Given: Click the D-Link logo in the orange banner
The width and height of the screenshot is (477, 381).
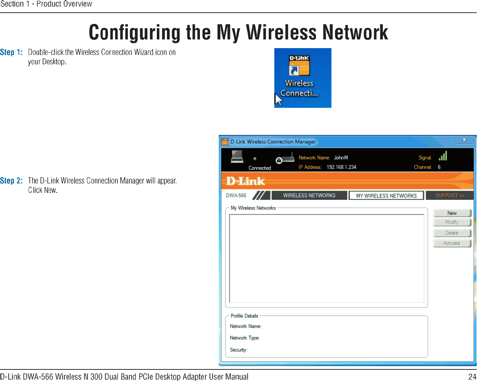Looking at the screenshot, I should coord(246,181).
